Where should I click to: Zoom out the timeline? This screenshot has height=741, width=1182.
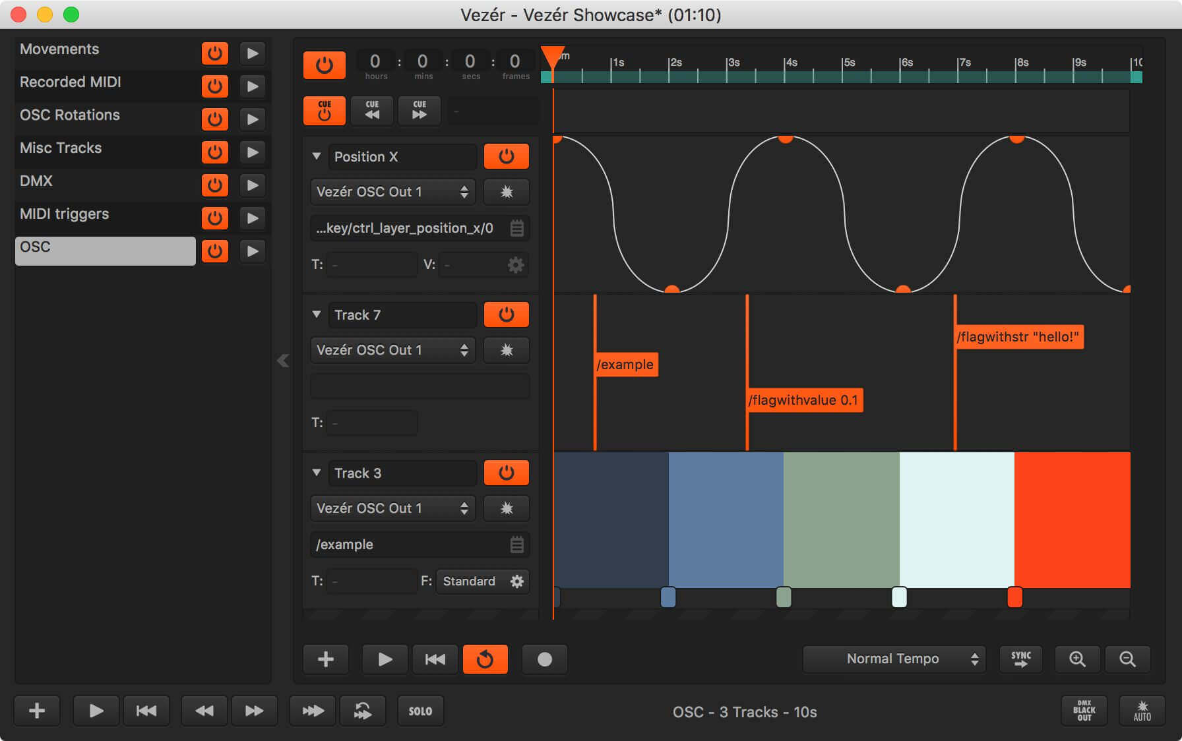[1128, 659]
